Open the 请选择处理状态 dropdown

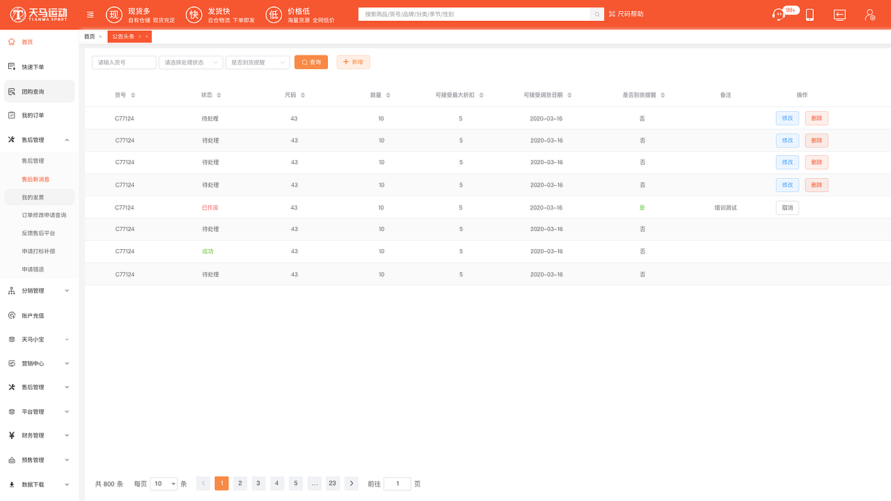(190, 62)
